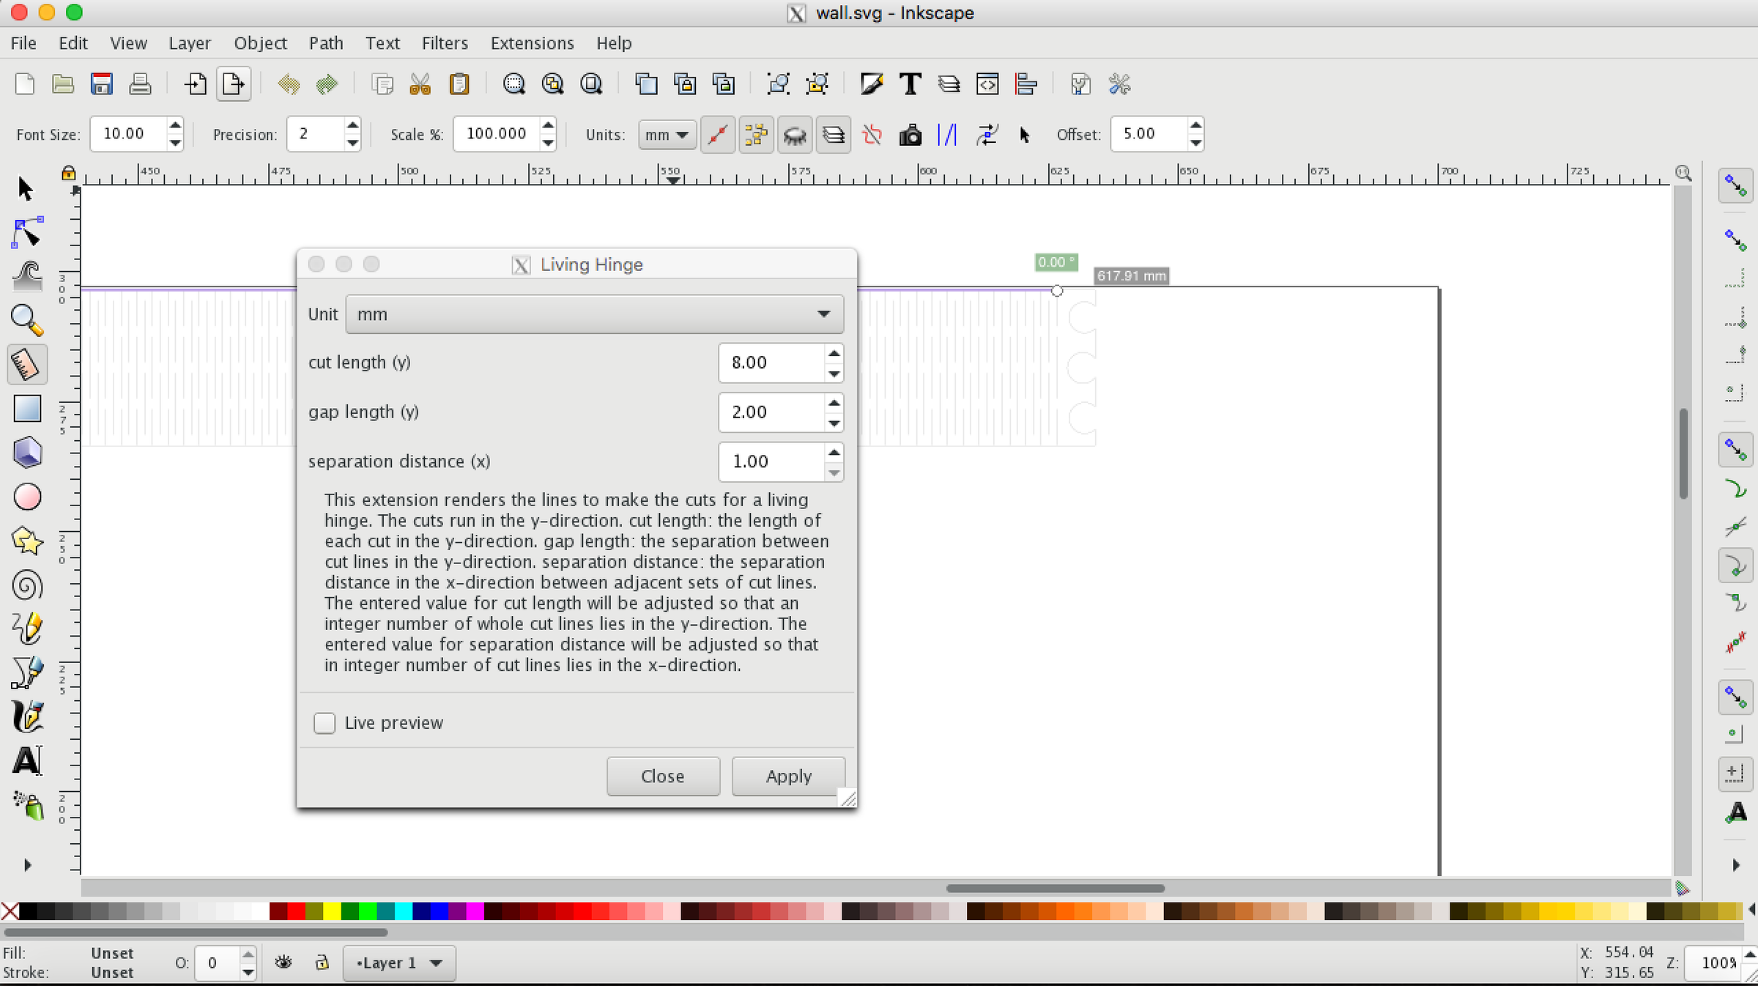
Task: Select the star polygon tool
Action: coord(27,541)
